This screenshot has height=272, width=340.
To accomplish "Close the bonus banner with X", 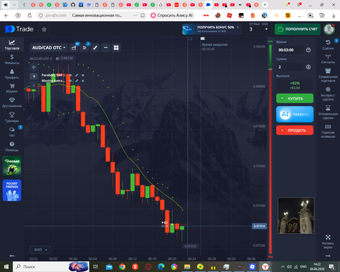I will pos(238,27).
